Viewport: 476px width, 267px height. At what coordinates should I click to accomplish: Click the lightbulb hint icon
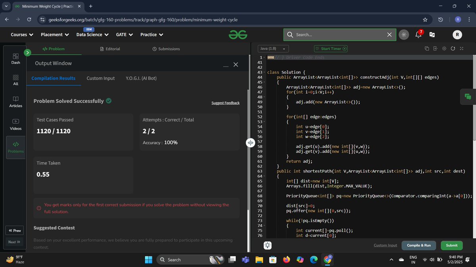pos(268,245)
